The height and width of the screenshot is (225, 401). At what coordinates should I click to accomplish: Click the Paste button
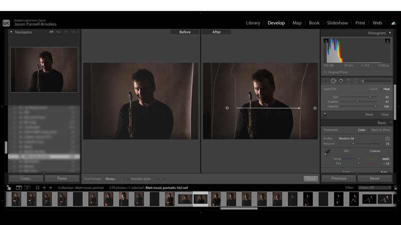click(62, 178)
